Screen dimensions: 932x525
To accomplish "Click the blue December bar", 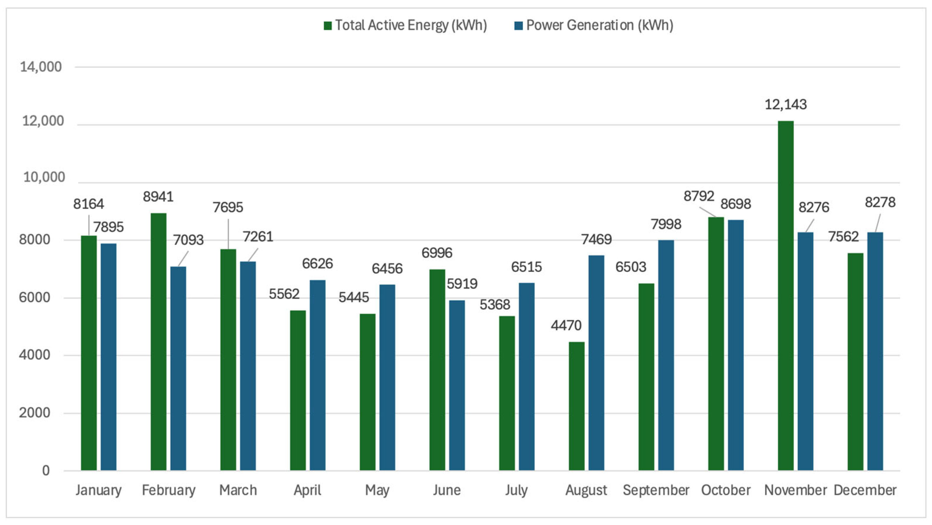I will pos(875,351).
